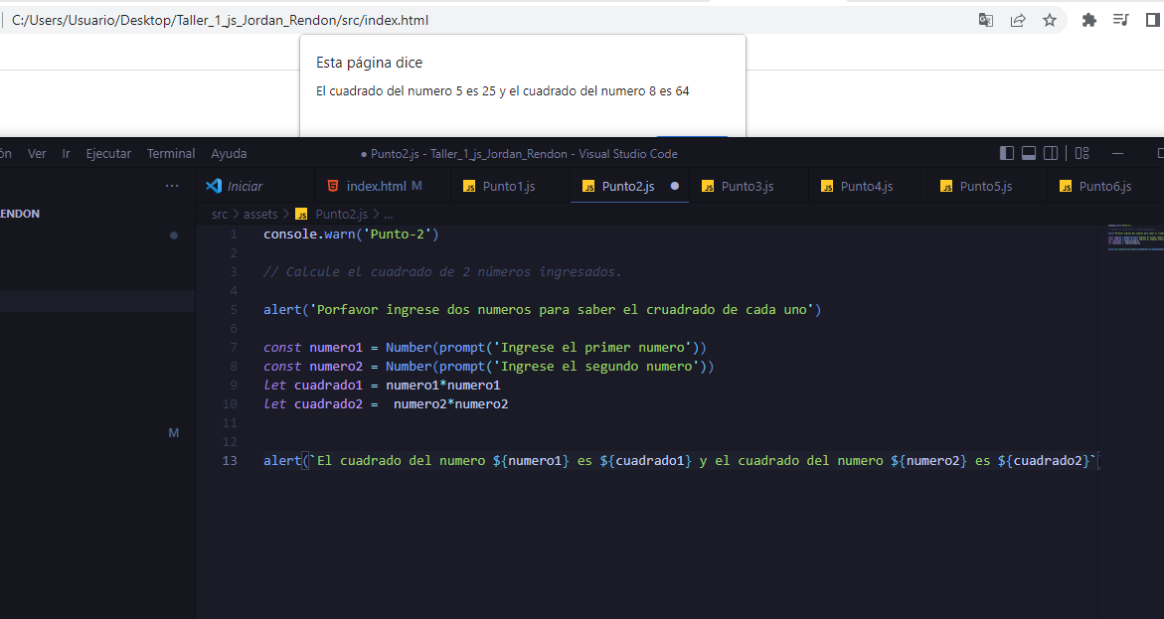Click line number 5 in the gutter
This screenshot has width=1164, height=619.
click(234, 310)
